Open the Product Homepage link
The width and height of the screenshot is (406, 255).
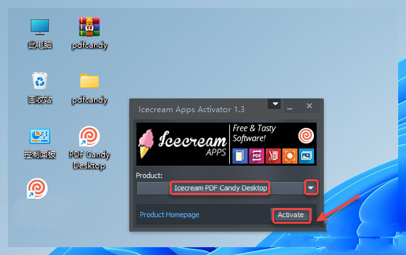point(170,215)
